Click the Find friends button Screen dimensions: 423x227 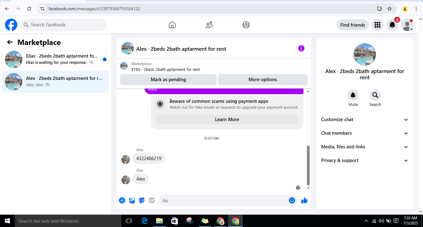[x=353, y=25]
